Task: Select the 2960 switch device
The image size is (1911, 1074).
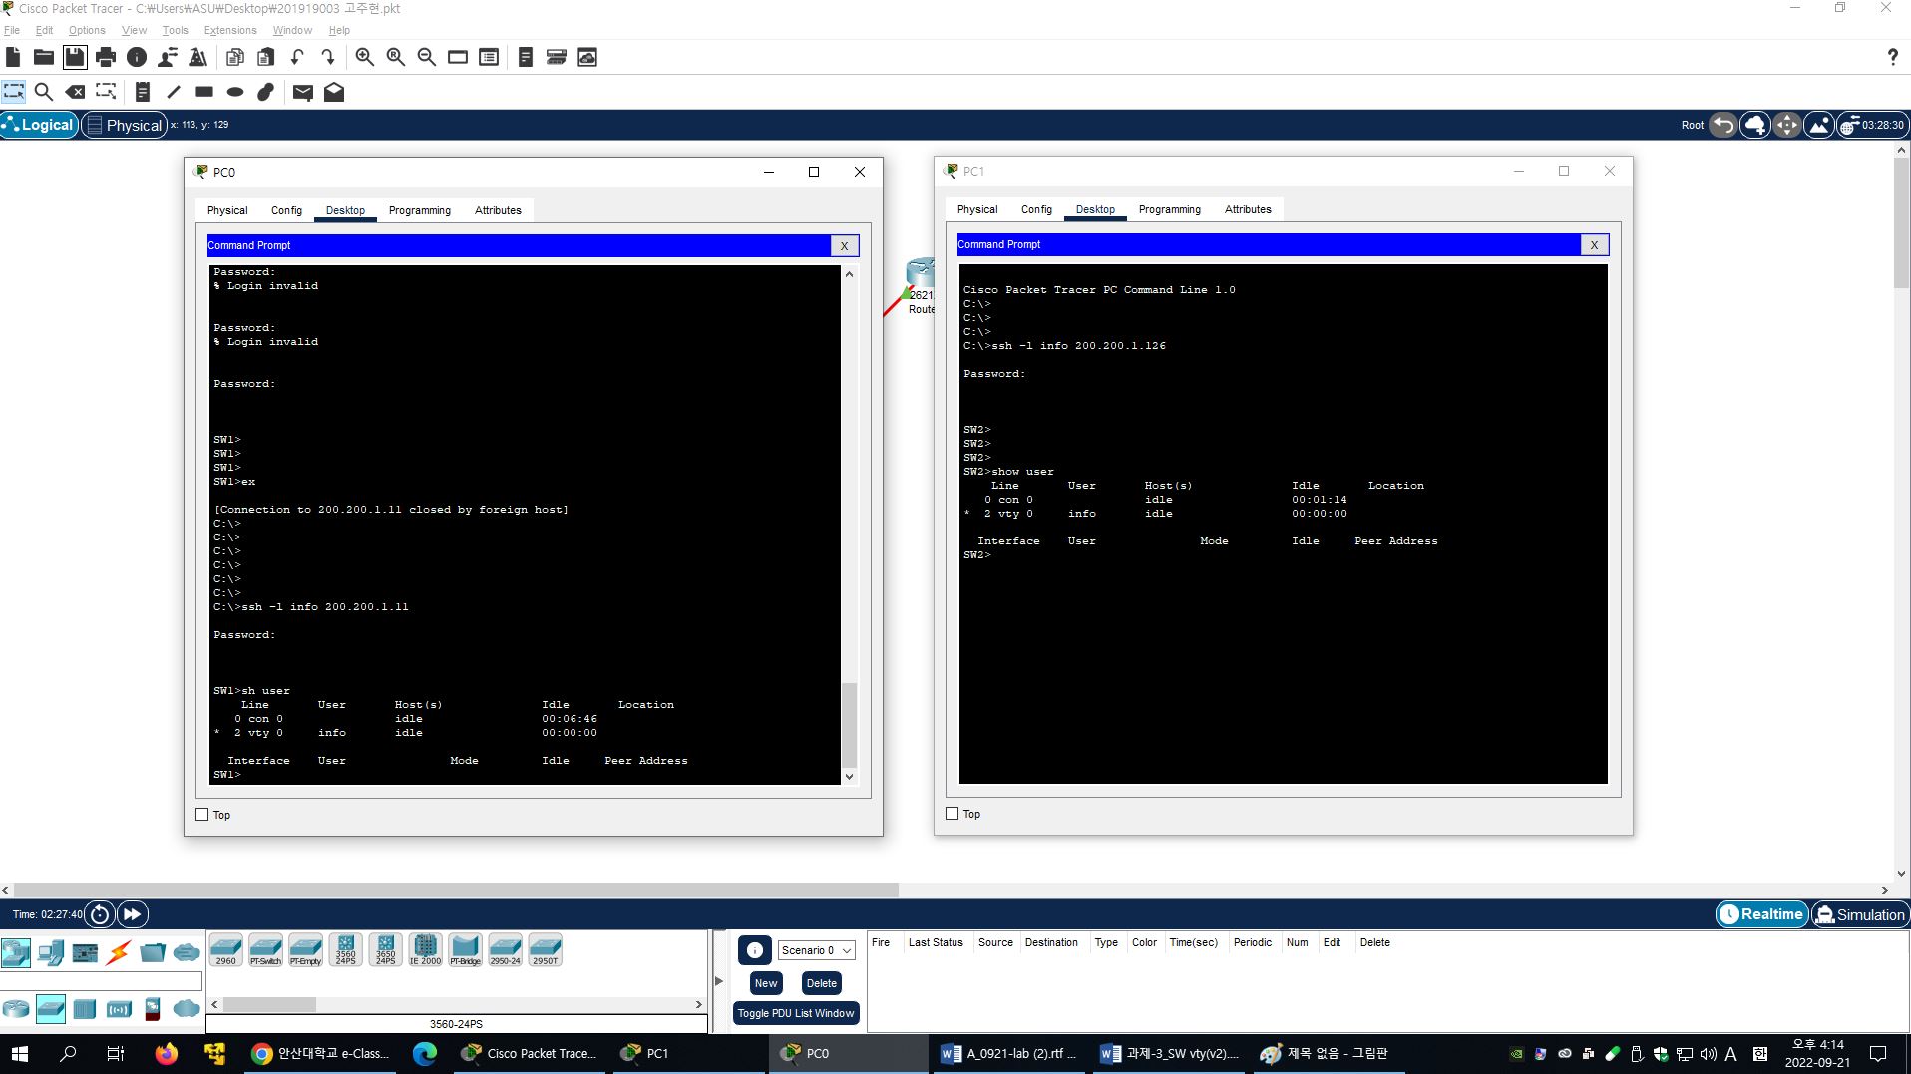Action: 226,950
